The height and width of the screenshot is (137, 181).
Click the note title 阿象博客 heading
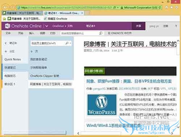tap(130, 44)
